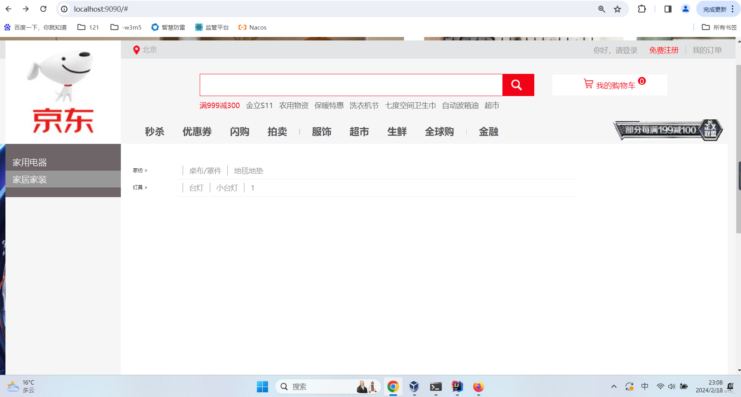Click the page vertical scrollbar
Image resolution: width=741 pixels, height=397 pixels.
point(738,149)
